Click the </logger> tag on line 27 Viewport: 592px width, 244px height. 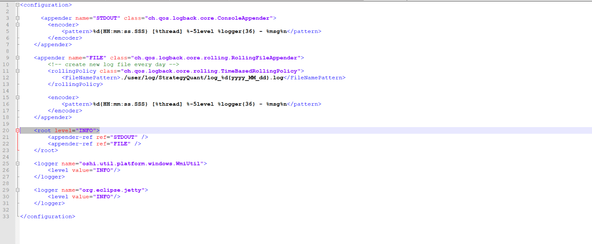coord(49,177)
